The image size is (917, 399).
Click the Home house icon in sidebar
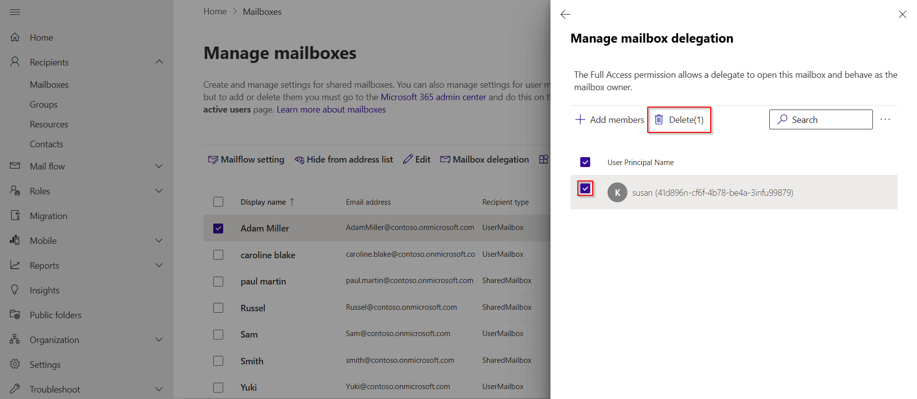click(x=15, y=37)
